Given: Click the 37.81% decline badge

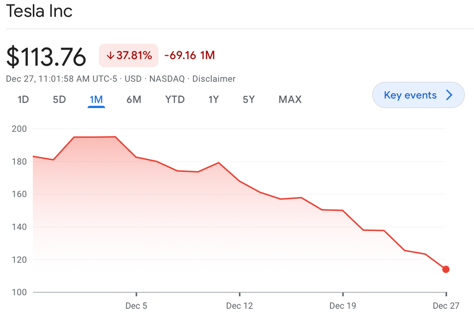Looking at the screenshot, I should (128, 55).
